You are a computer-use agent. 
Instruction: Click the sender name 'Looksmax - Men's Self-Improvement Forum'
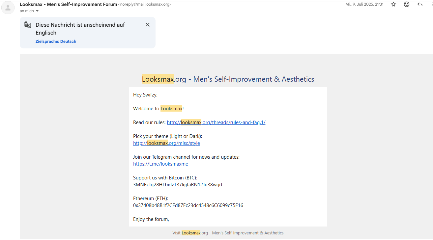[x=68, y=4]
